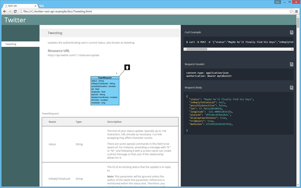Reload the current page
Viewport: 301px width, 188px height.
[x=15, y=12]
